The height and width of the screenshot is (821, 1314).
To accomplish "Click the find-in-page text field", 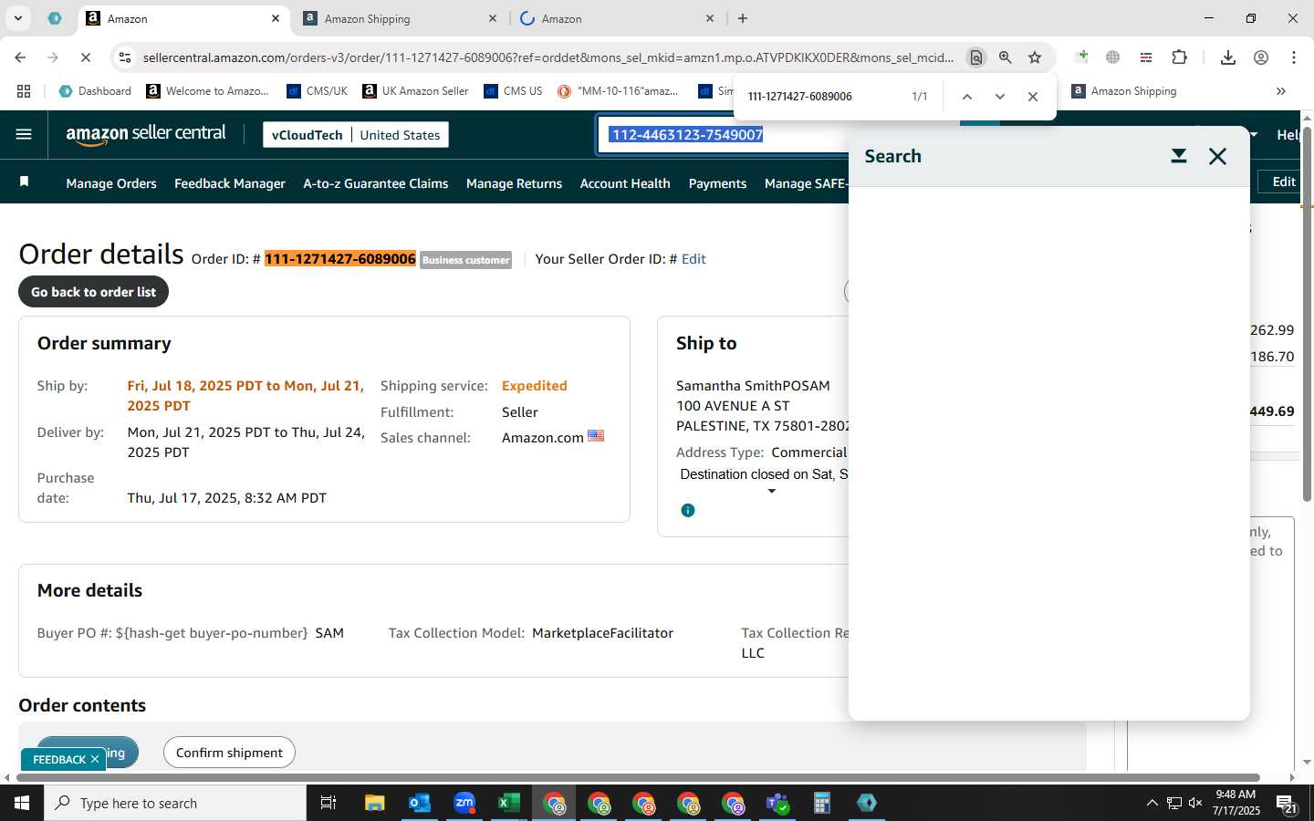I will pyautogui.click(x=821, y=96).
